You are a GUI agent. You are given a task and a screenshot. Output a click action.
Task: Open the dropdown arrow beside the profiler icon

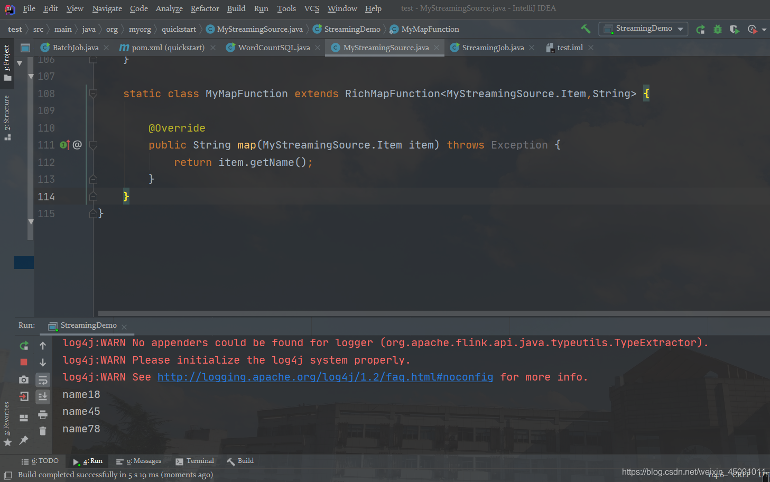[x=764, y=30]
